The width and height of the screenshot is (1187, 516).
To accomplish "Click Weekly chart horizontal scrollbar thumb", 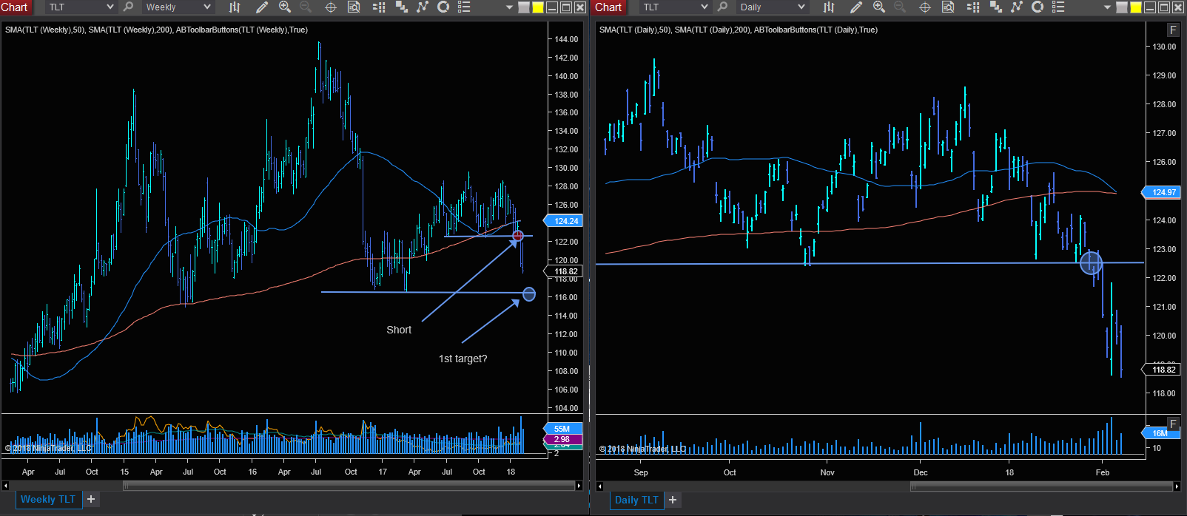I will pyautogui.click(x=349, y=486).
